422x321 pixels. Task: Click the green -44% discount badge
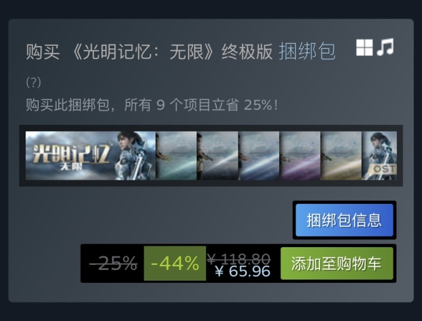(175, 264)
